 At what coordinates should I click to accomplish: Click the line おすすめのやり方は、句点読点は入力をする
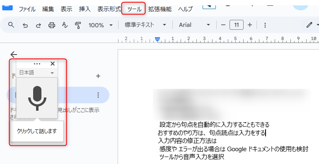(x=212, y=133)
